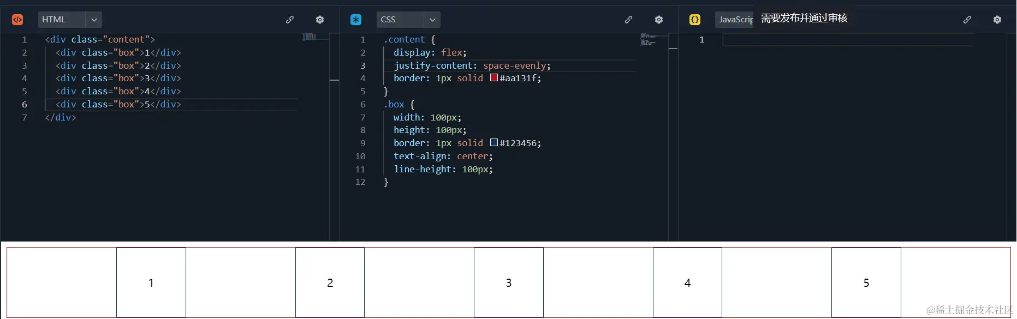The image size is (1017, 319).
Task: Click the JavaScript panel braces icon
Action: pos(695,20)
